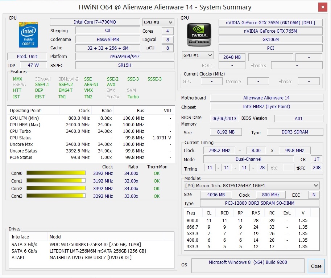331x278 pixels.
Task: Click the BIOS version A01 field
Action: tap(299, 118)
